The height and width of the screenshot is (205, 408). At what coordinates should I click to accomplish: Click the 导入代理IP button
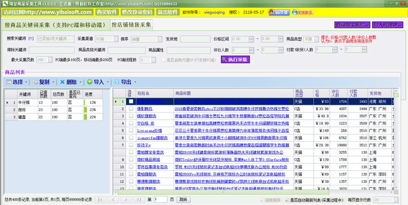point(388,25)
